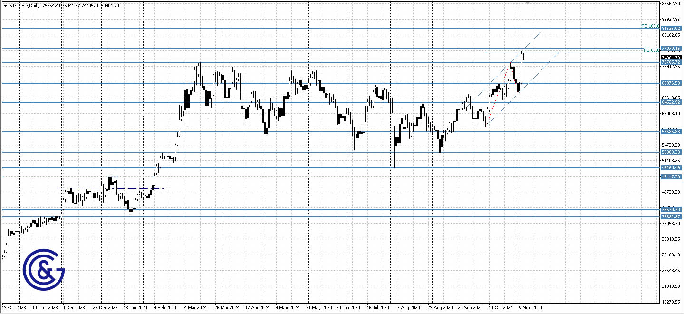Click the blue ampersand logo watermark
Screen dimensions: 684x314
pos(44,269)
